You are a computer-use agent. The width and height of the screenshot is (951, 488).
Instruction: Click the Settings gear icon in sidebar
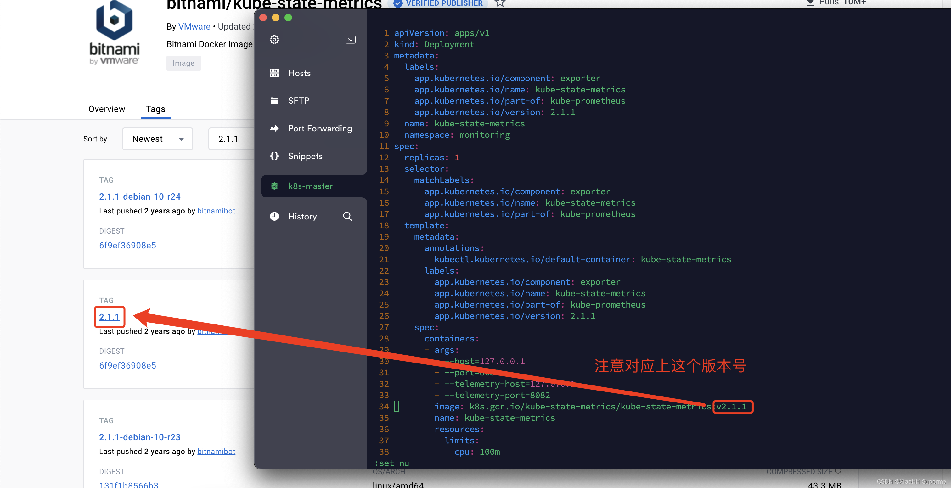tap(275, 40)
